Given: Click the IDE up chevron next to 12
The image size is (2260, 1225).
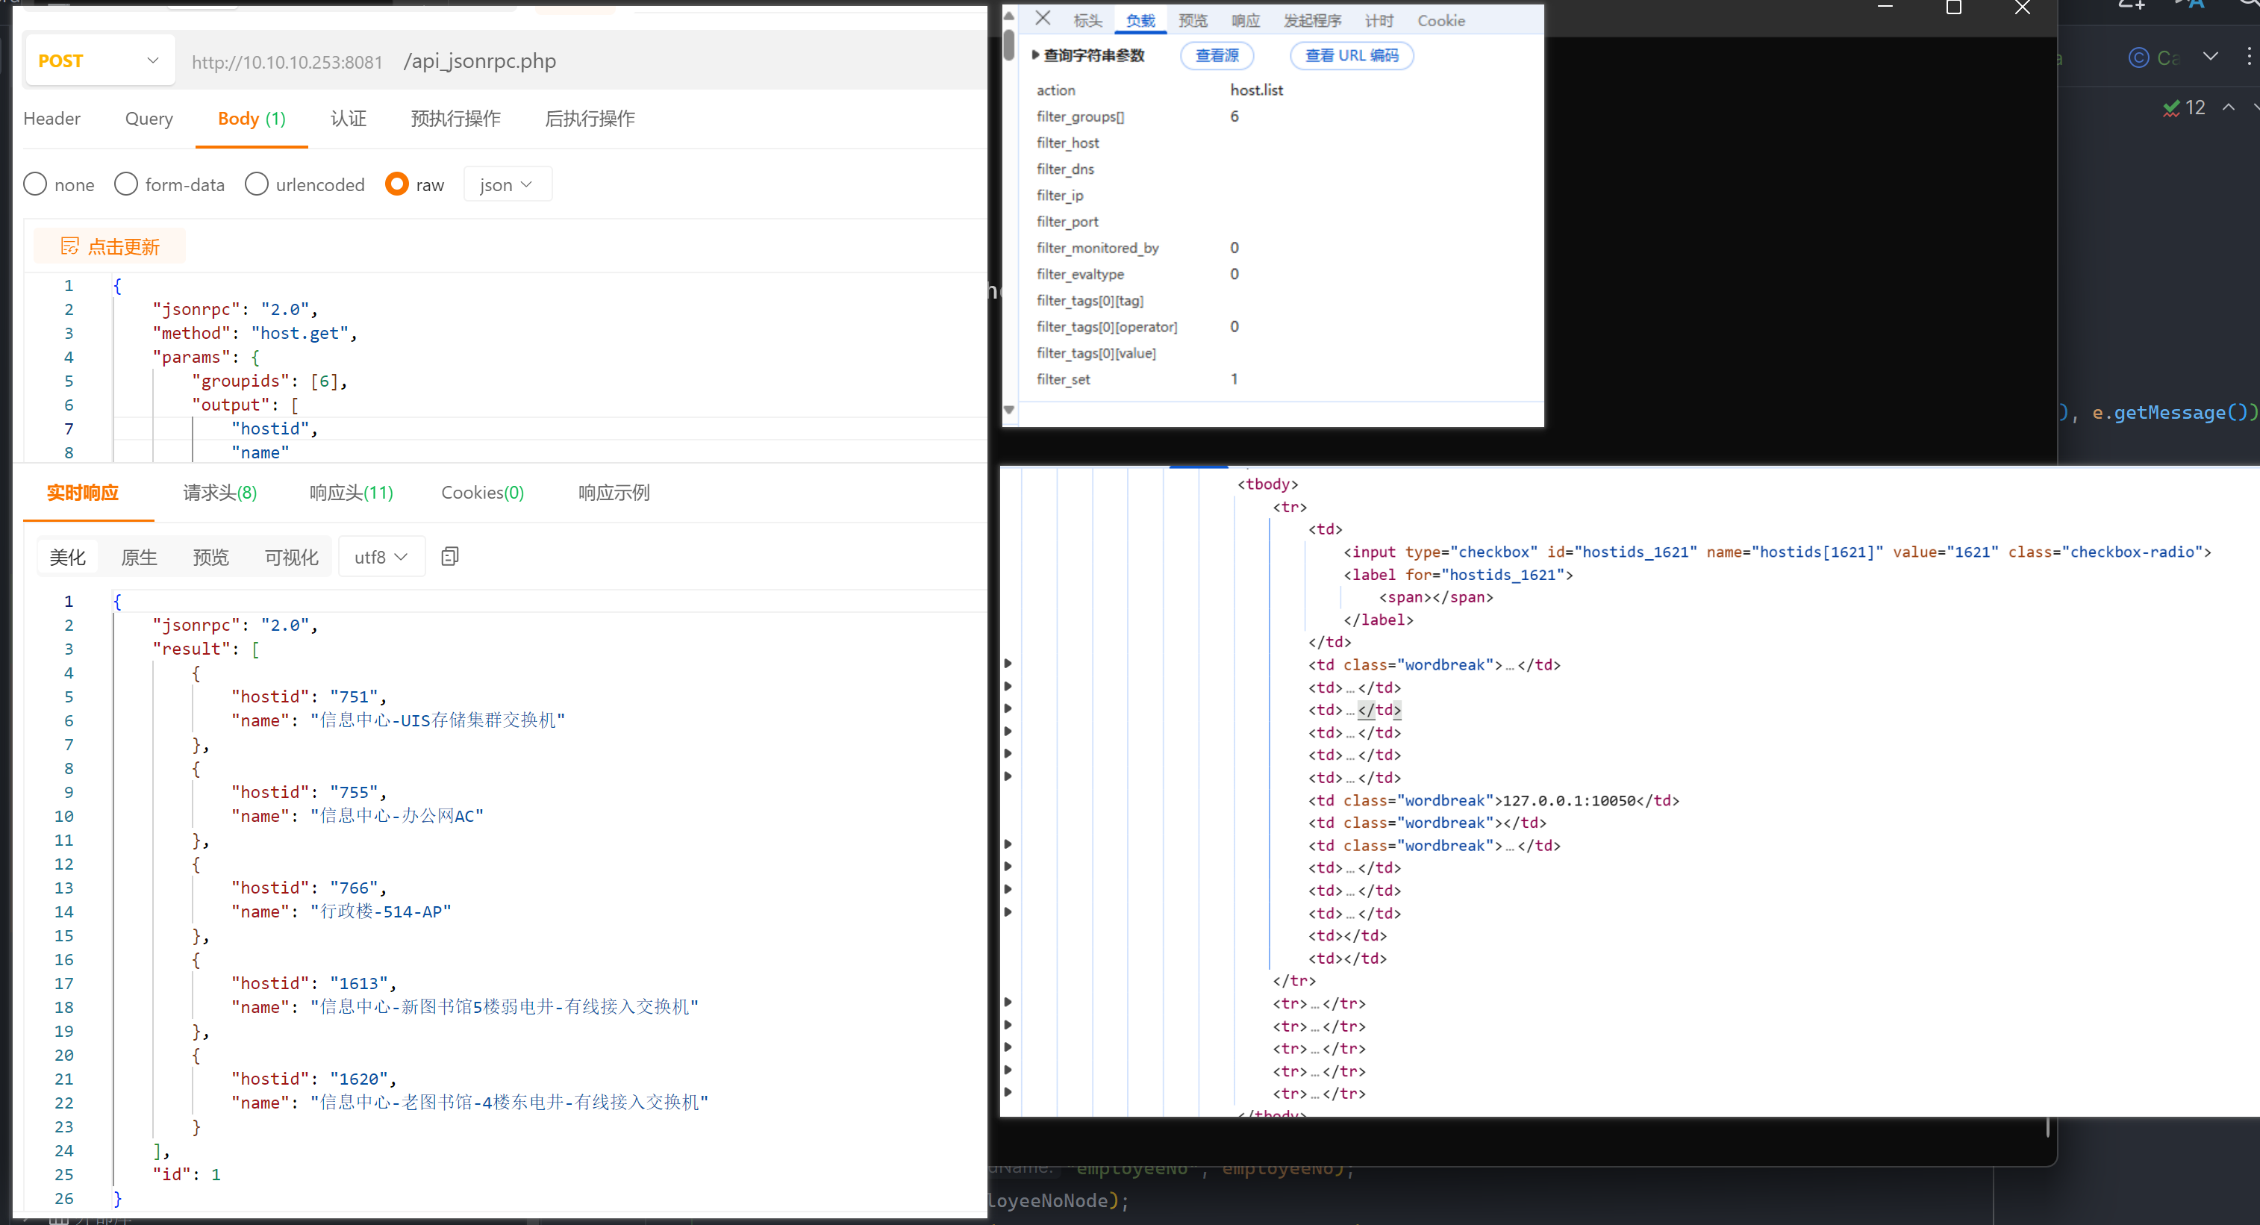Looking at the screenshot, I should 2229,107.
